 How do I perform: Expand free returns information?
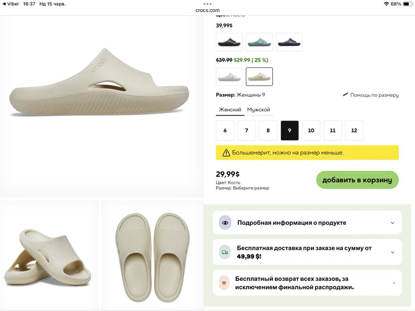pyautogui.click(x=393, y=283)
